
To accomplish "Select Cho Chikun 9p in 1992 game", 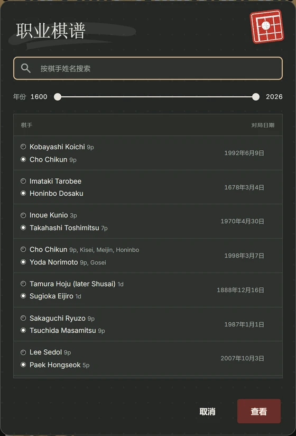I will coord(53,160).
